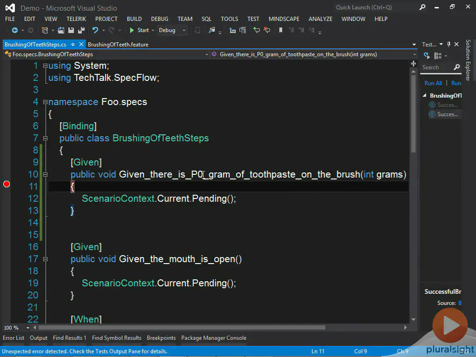Click the toolbar Bookmark icon
The image size is (476, 357).
pyautogui.click(x=280, y=30)
